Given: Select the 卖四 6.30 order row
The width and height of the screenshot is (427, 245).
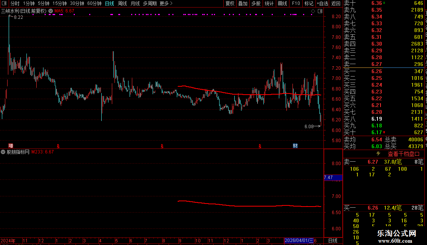Looking at the screenshot, I should tap(384, 44).
